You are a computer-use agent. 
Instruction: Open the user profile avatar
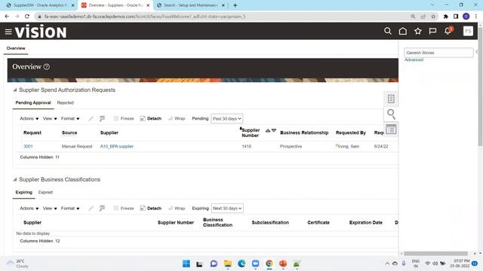point(468,31)
